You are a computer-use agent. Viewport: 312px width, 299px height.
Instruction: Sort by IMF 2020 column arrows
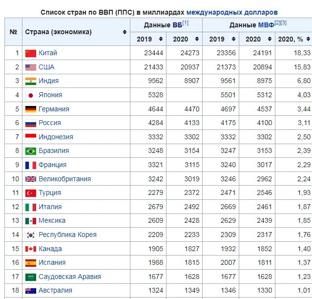[x=270, y=39]
